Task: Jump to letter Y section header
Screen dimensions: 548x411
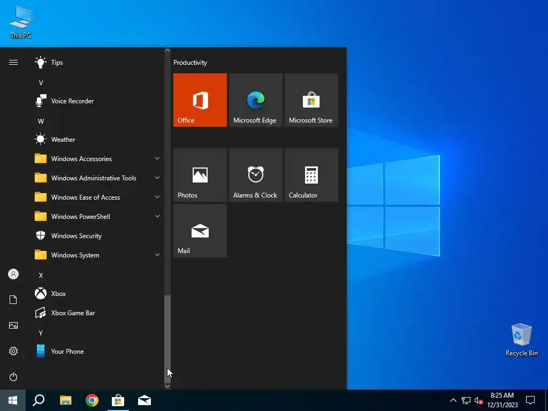Action: pyautogui.click(x=41, y=333)
